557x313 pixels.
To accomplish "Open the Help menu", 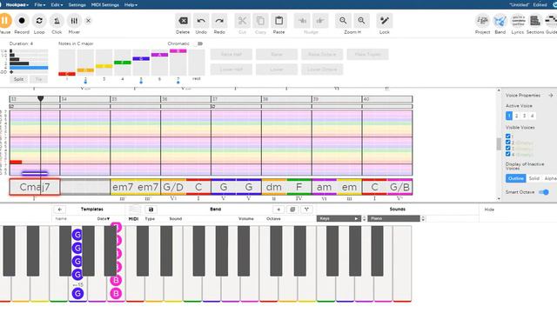I will [131, 5].
